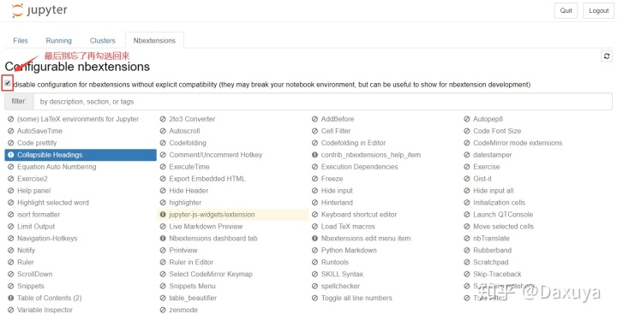Select the Highlight selected word entry
This screenshot has width=617, height=320.
coord(53,203)
